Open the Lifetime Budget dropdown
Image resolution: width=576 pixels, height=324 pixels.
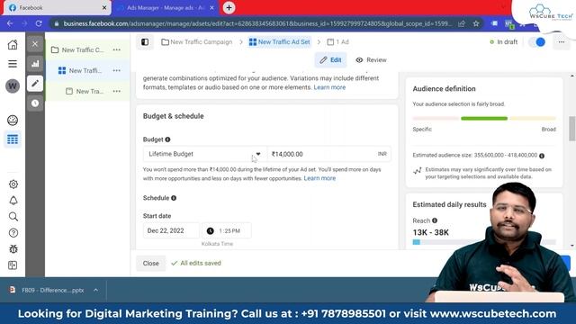205,154
